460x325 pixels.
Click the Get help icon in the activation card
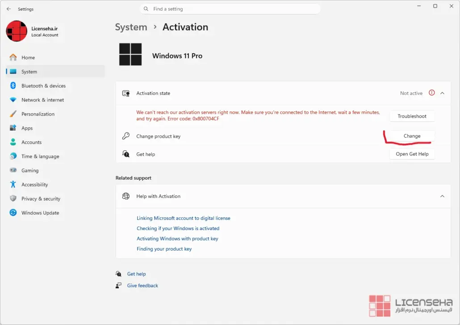click(x=126, y=154)
